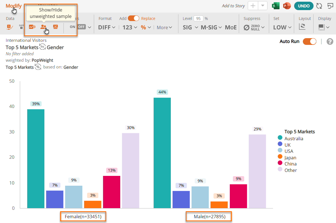336x223 pixels.
Task: Expand the ZERO NULL suppress chevron
Action: [263, 27]
